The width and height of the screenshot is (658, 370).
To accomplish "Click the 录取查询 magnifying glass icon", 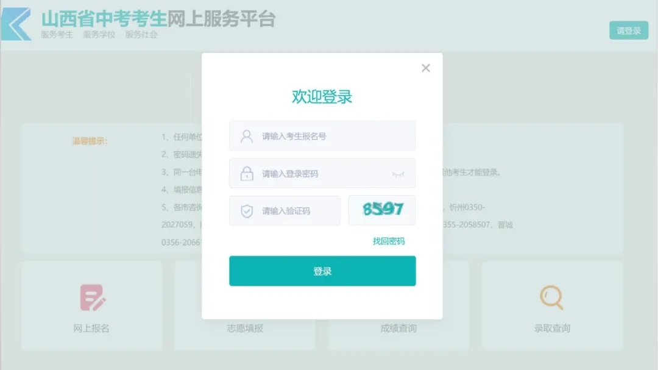I will click(551, 297).
